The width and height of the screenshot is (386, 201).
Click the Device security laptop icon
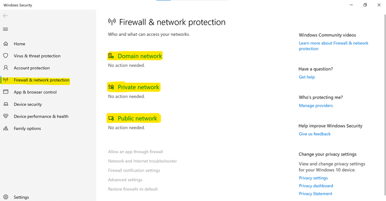click(x=5, y=104)
